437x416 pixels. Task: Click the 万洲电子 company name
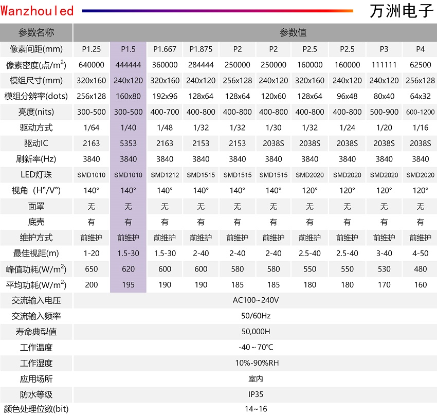pyautogui.click(x=402, y=11)
